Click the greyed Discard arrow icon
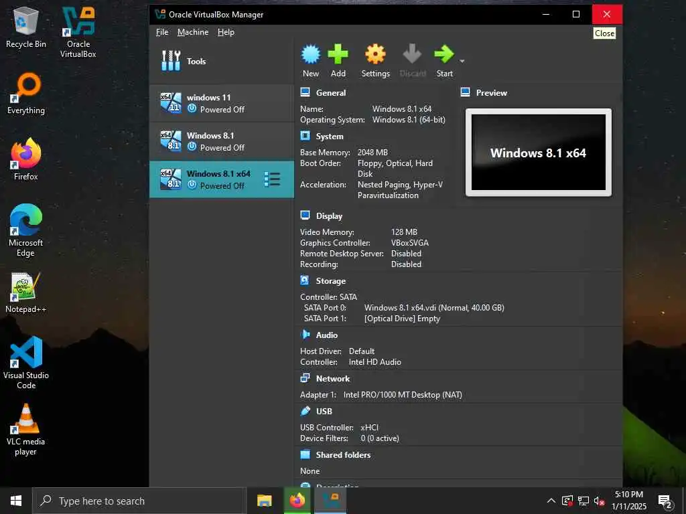 (412, 54)
